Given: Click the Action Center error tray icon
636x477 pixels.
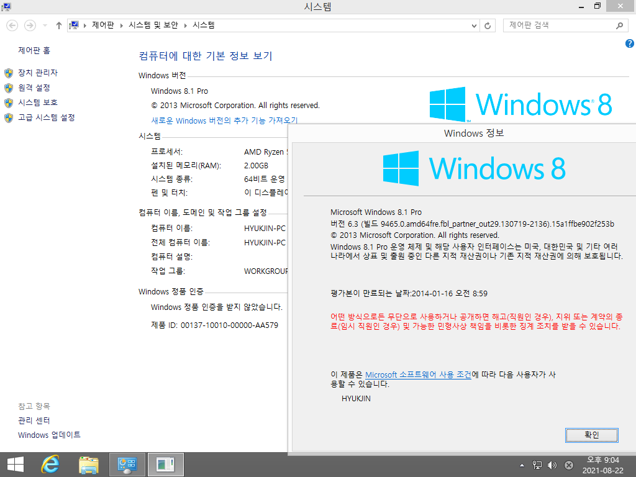Looking at the screenshot, I should click(569, 465).
